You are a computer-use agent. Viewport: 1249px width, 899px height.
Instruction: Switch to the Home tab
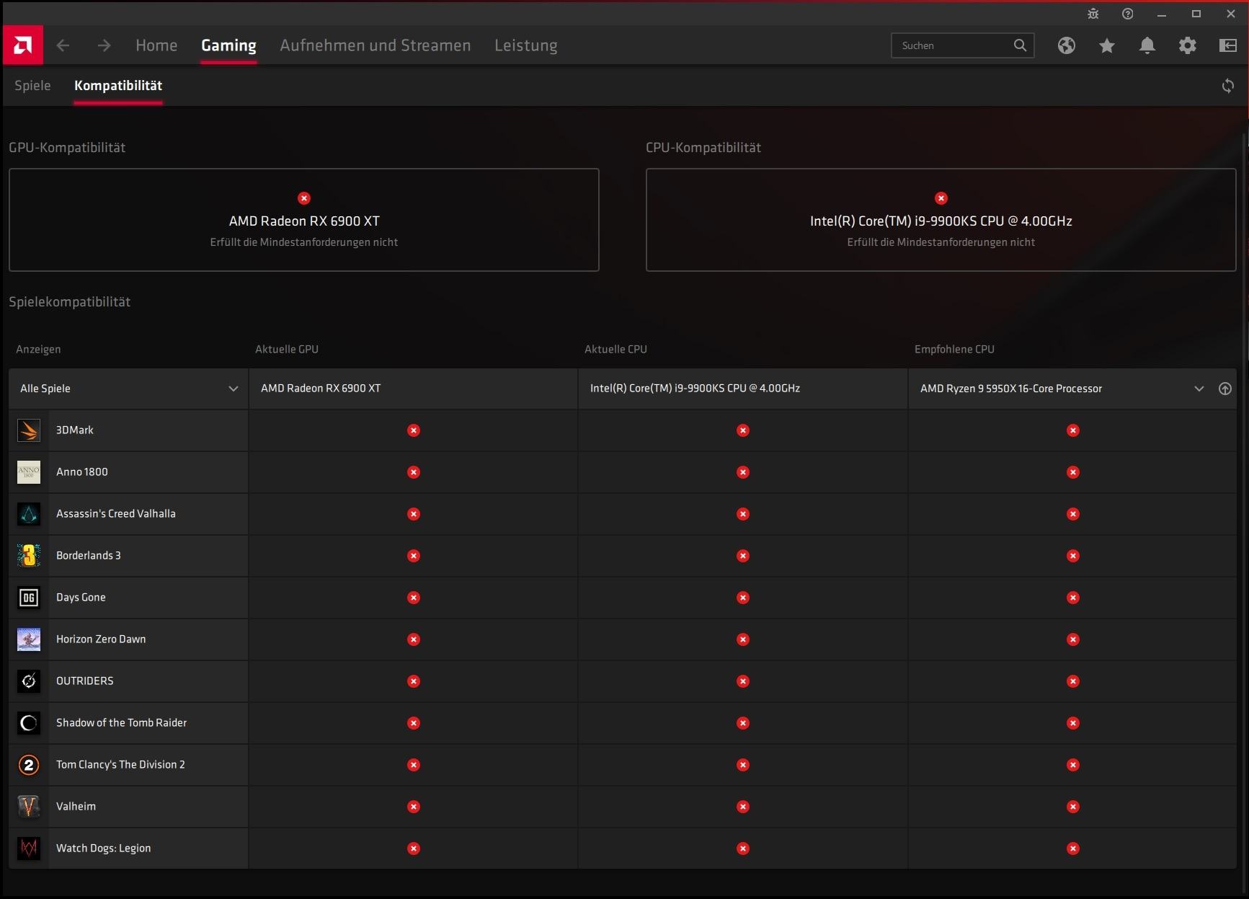pyautogui.click(x=156, y=45)
